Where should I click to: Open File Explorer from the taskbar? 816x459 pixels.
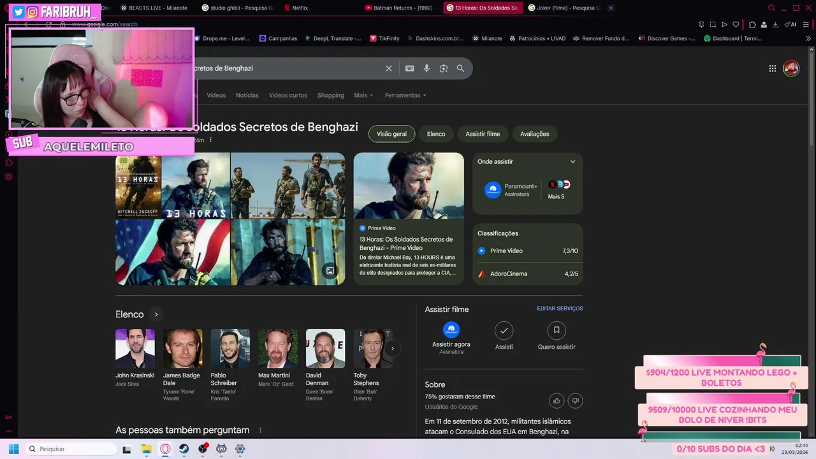pyautogui.click(x=146, y=449)
